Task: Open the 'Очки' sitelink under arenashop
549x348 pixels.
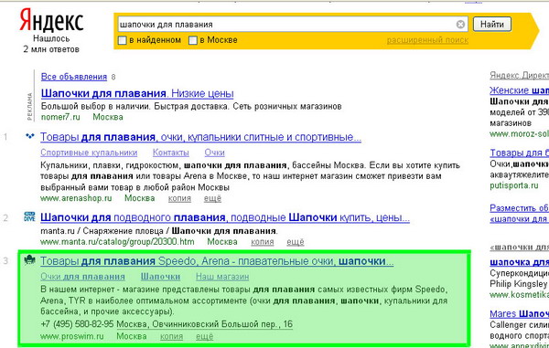Action: [x=215, y=153]
